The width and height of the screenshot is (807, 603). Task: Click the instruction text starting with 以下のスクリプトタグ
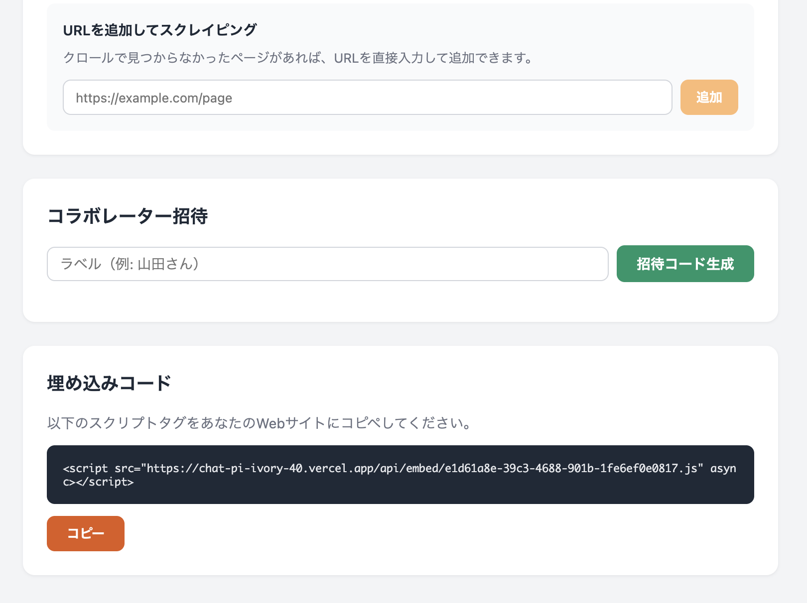[259, 423]
